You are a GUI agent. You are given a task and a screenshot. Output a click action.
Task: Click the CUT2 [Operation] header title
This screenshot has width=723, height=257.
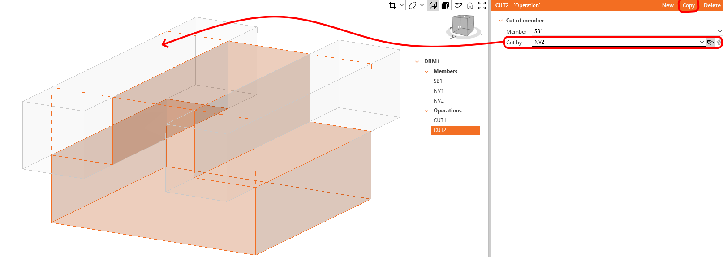point(518,5)
